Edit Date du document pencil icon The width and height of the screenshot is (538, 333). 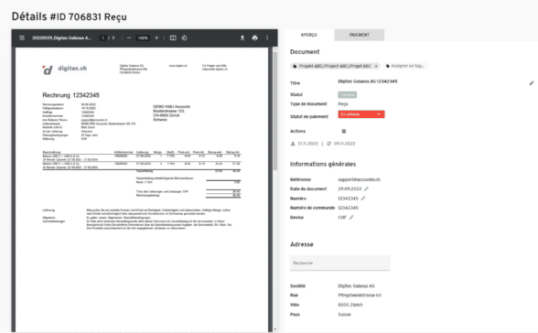click(366, 189)
